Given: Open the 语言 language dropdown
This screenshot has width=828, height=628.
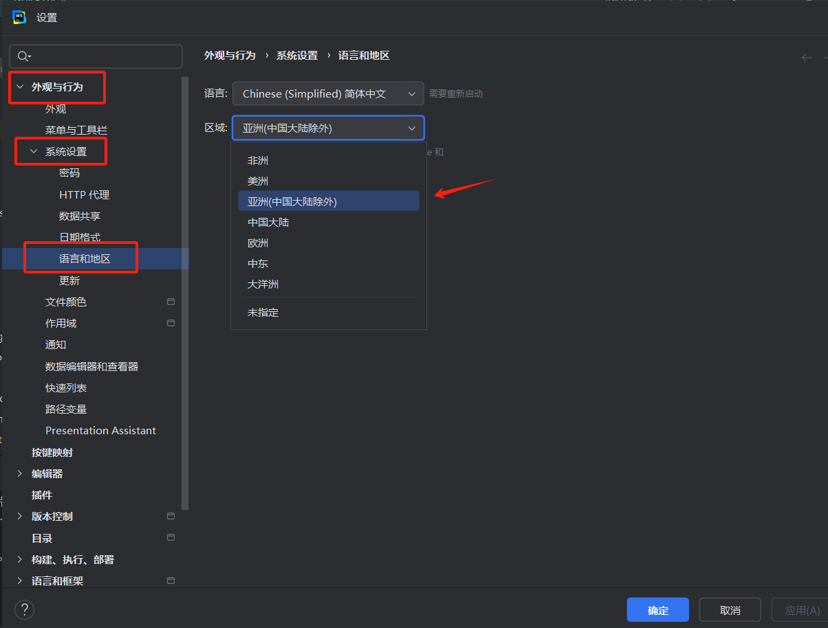Looking at the screenshot, I should [328, 93].
